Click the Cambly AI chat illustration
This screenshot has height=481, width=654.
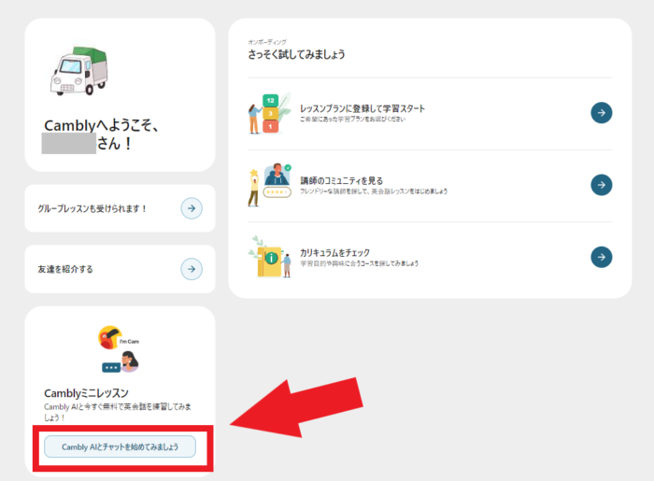pos(120,349)
